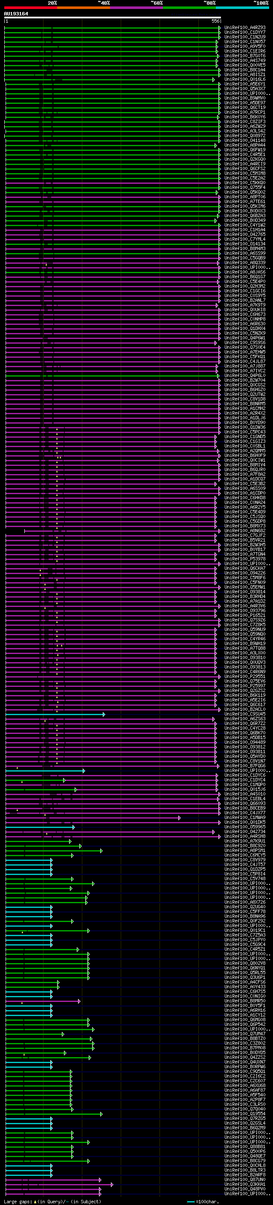Select label UniRef100_Q2KGQ0
273x1205 pixels.
tap(245, 159)
